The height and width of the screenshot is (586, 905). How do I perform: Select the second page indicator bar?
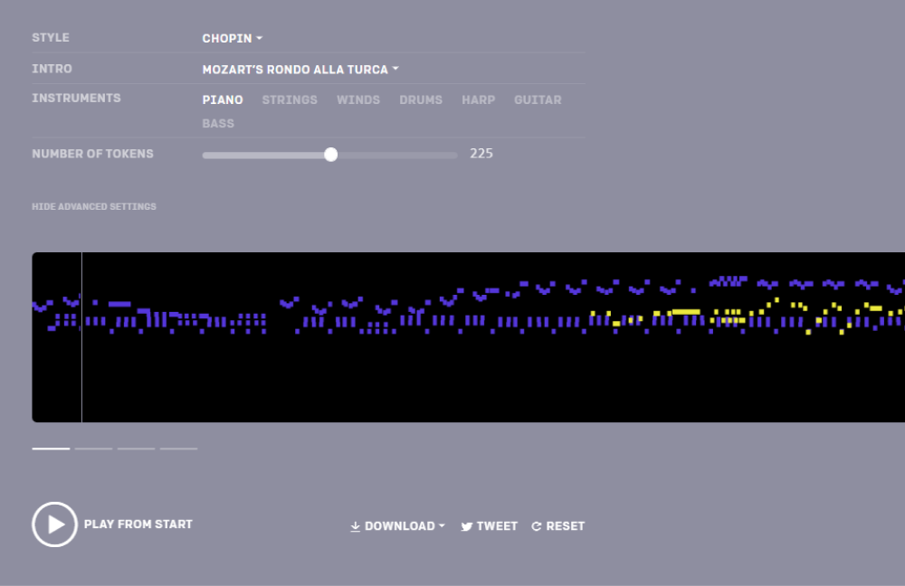[93, 449]
